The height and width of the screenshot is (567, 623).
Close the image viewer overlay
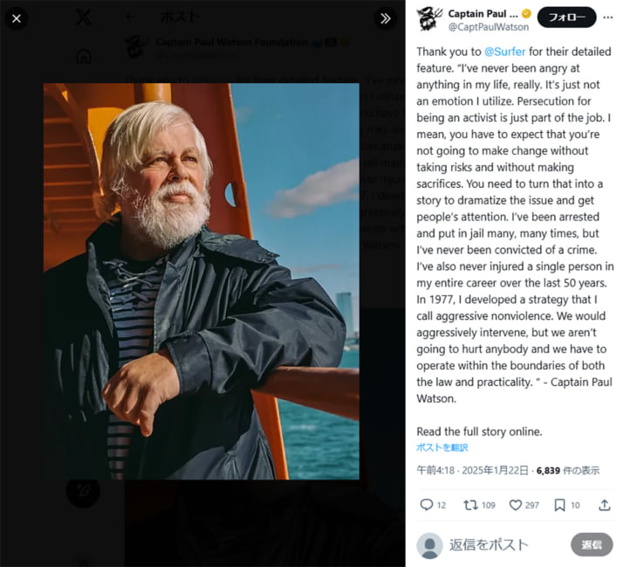tap(17, 17)
